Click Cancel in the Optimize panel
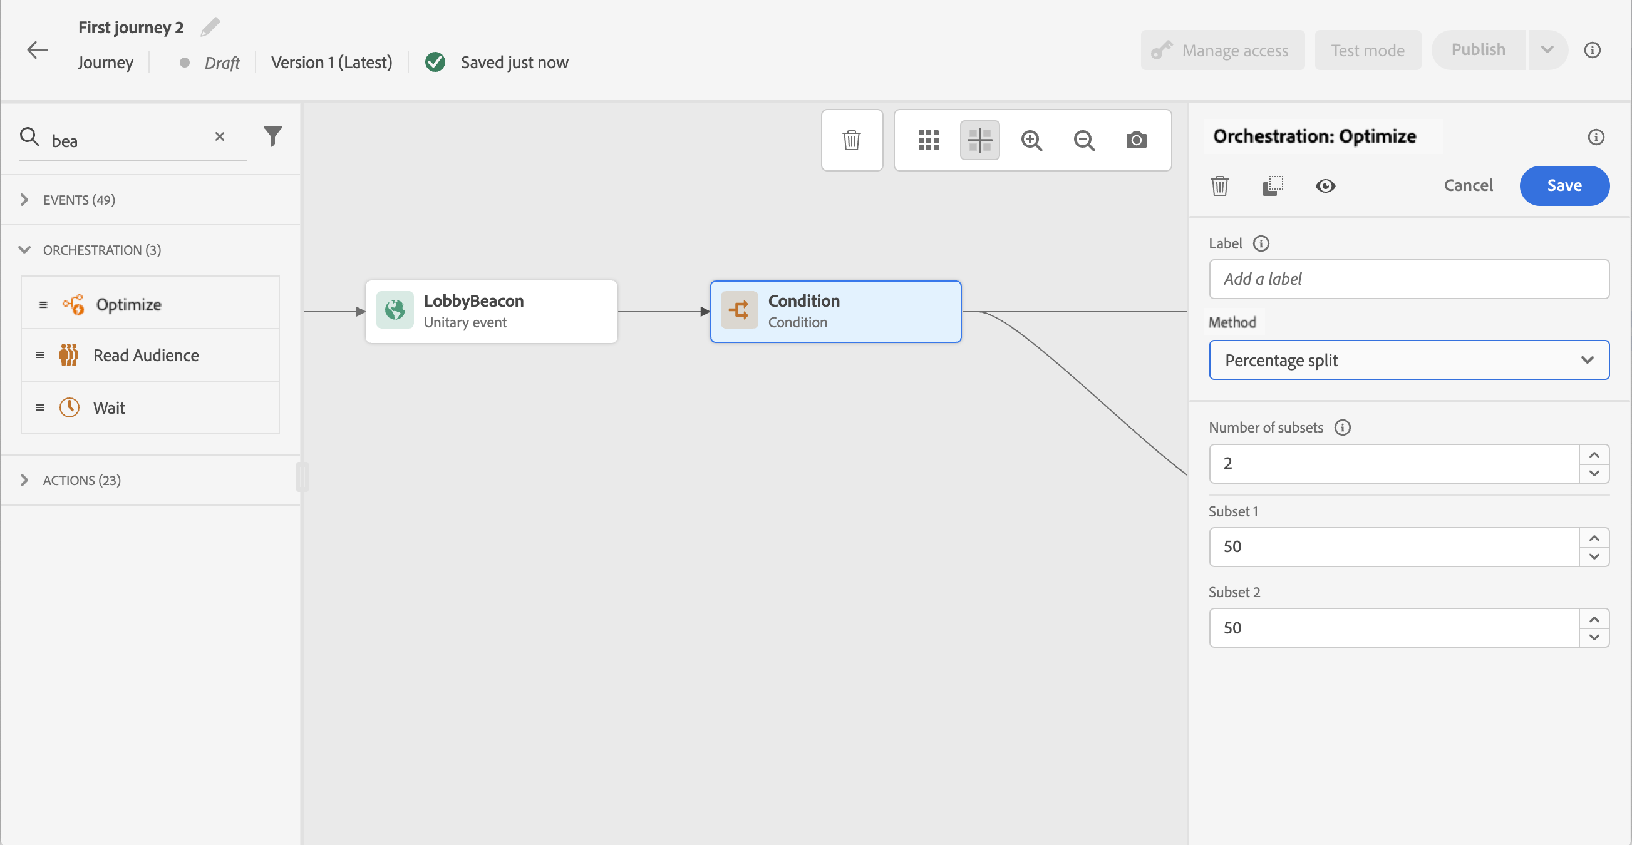1632x845 pixels. tap(1468, 186)
